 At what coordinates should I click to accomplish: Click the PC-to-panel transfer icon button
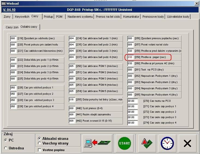point(97,143)
